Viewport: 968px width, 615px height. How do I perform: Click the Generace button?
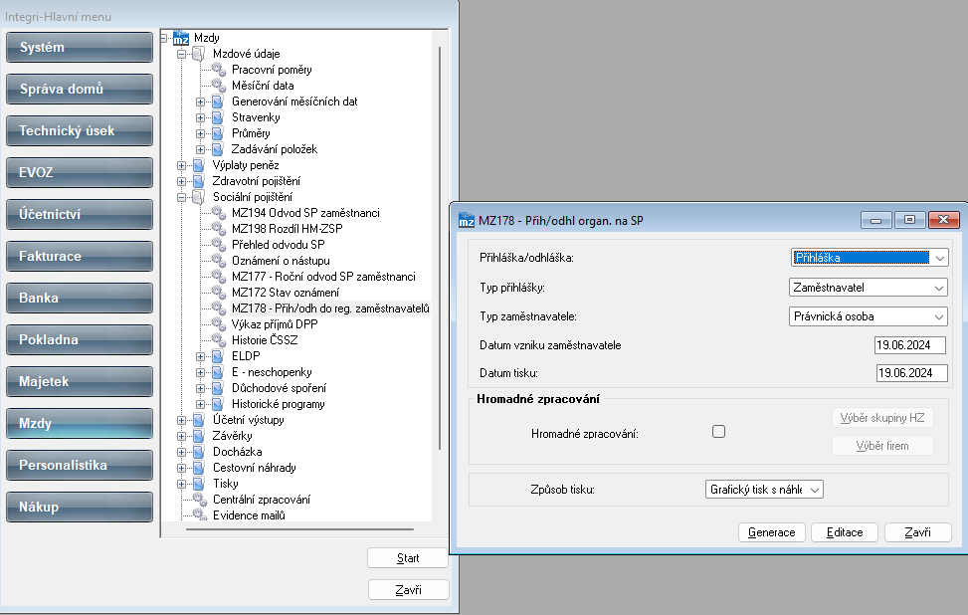pyautogui.click(x=772, y=532)
